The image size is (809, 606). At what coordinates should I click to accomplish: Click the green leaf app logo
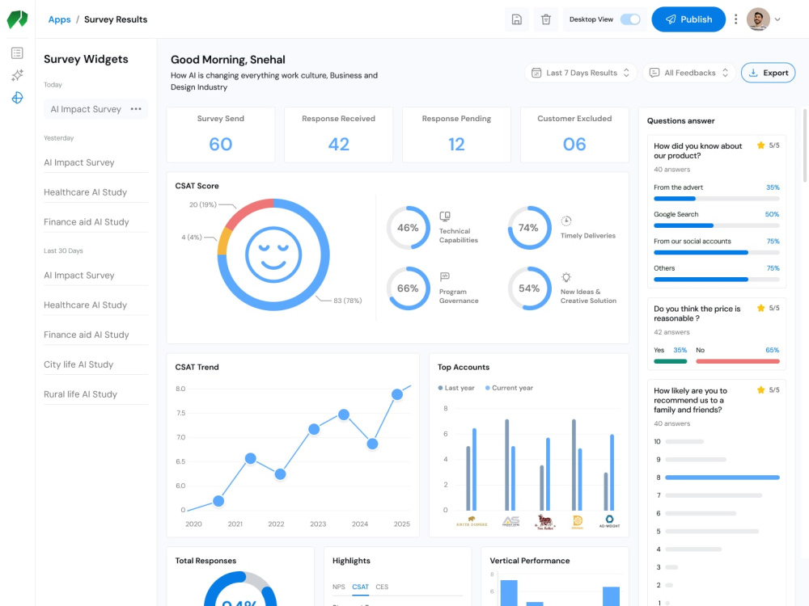pos(17,19)
